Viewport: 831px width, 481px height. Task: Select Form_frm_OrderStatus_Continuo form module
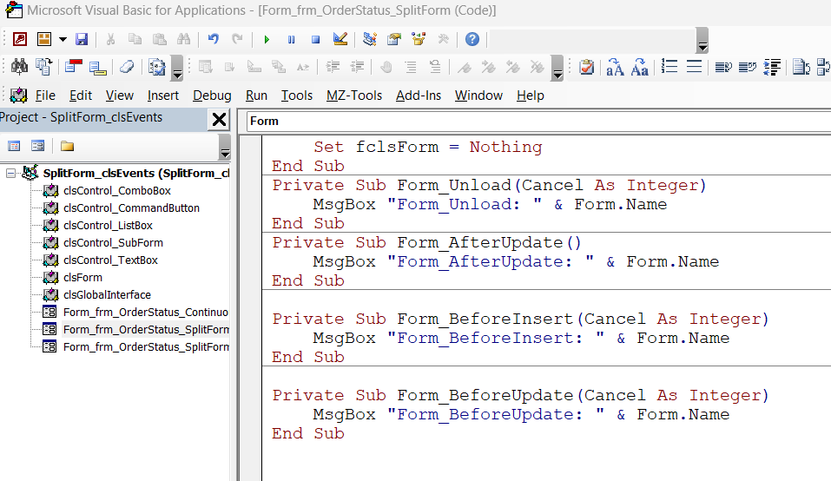coord(146,312)
